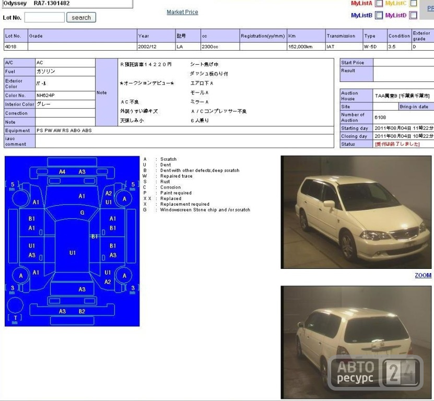Select the Odyssey RA7-1301482 title

(x=36, y=3)
